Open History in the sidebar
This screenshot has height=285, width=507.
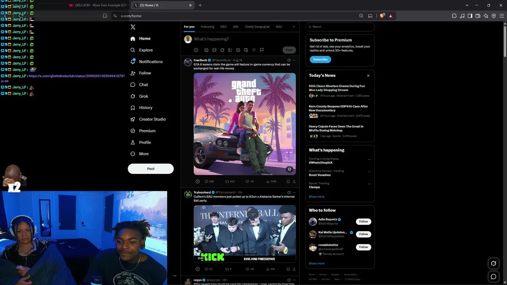(141, 108)
